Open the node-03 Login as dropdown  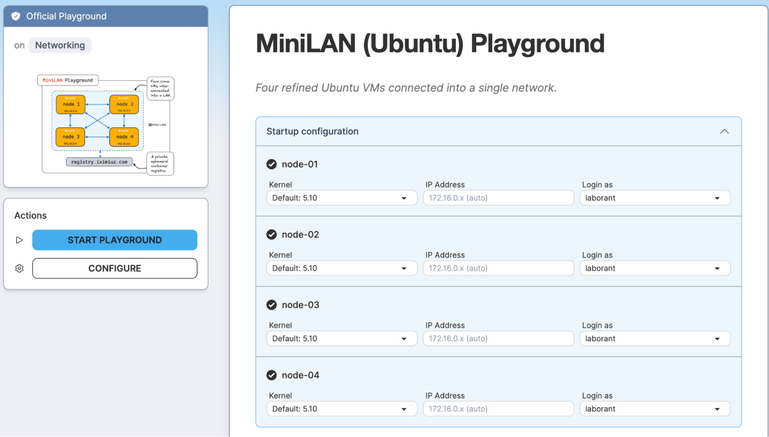pos(655,339)
